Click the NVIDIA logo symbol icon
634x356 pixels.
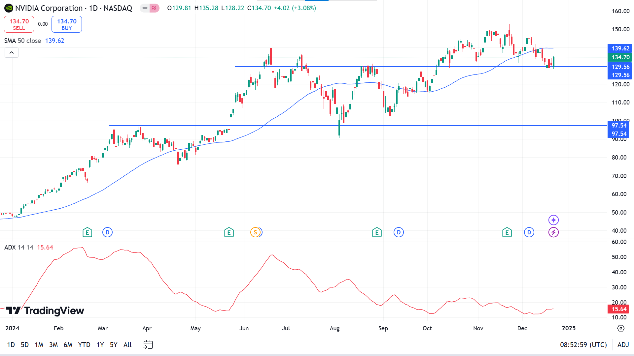pos(9,8)
